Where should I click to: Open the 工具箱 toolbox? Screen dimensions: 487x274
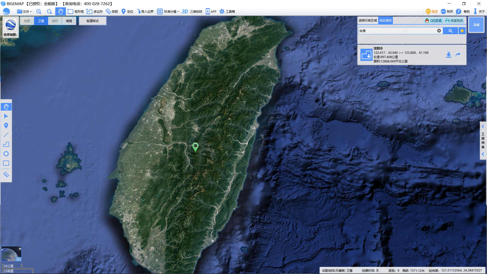[227, 11]
